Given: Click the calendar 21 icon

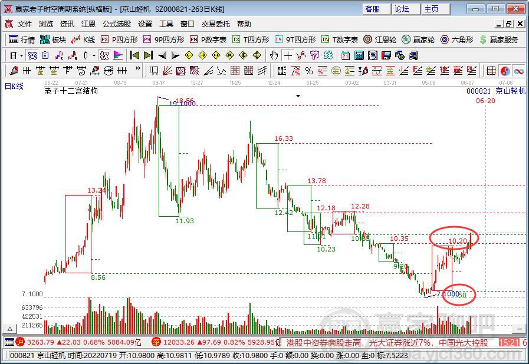Looking at the screenshot, I should [345, 55].
